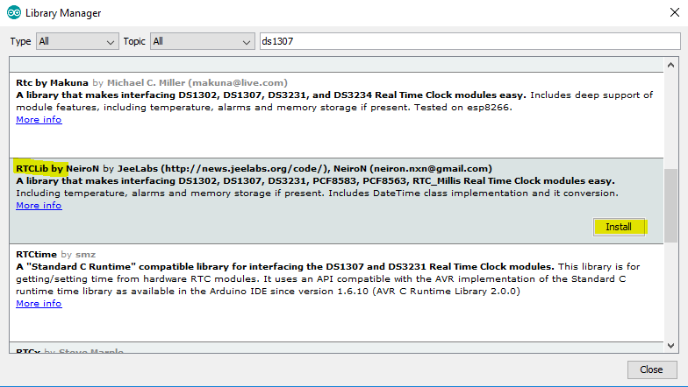Screen dimensions: 688x387
Task: Open More info link for Rtc by Makuna
Action: 39,119
